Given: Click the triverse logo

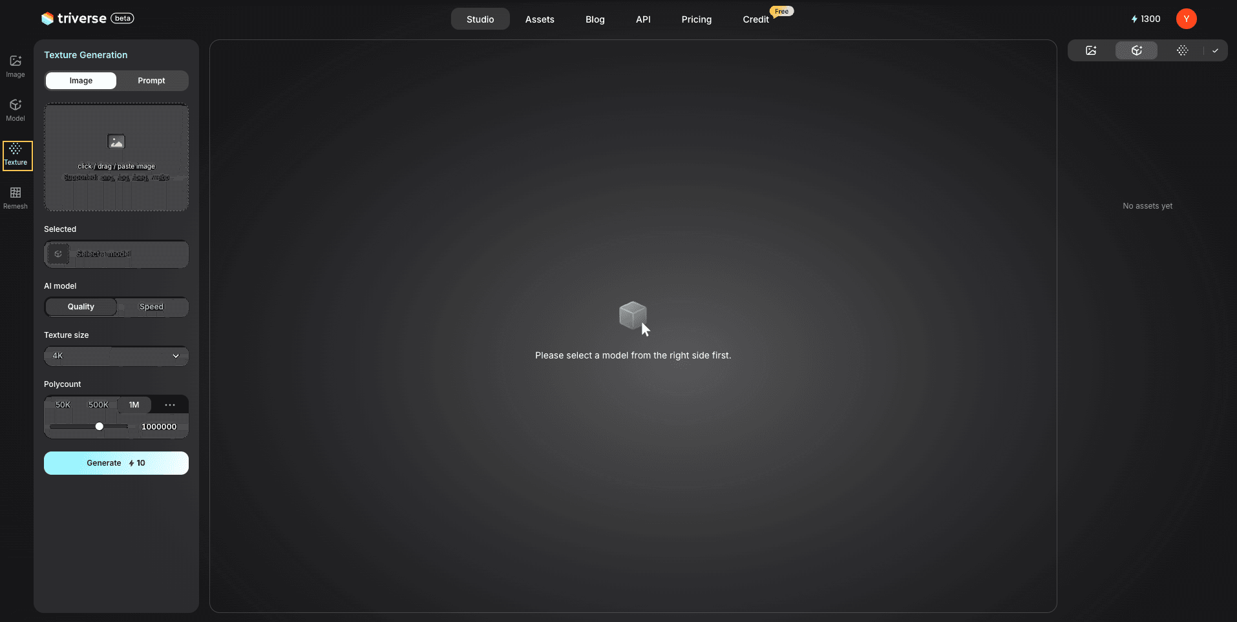Looking at the screenshot, I should pos(74,18).
